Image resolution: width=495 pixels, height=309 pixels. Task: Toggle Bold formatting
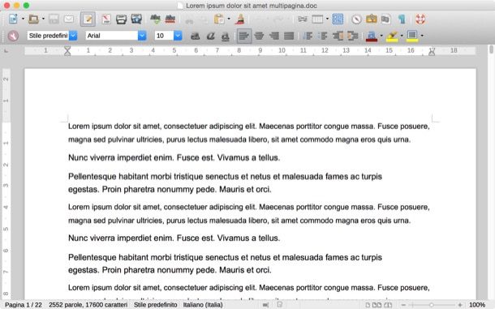(x=195, y=36)
